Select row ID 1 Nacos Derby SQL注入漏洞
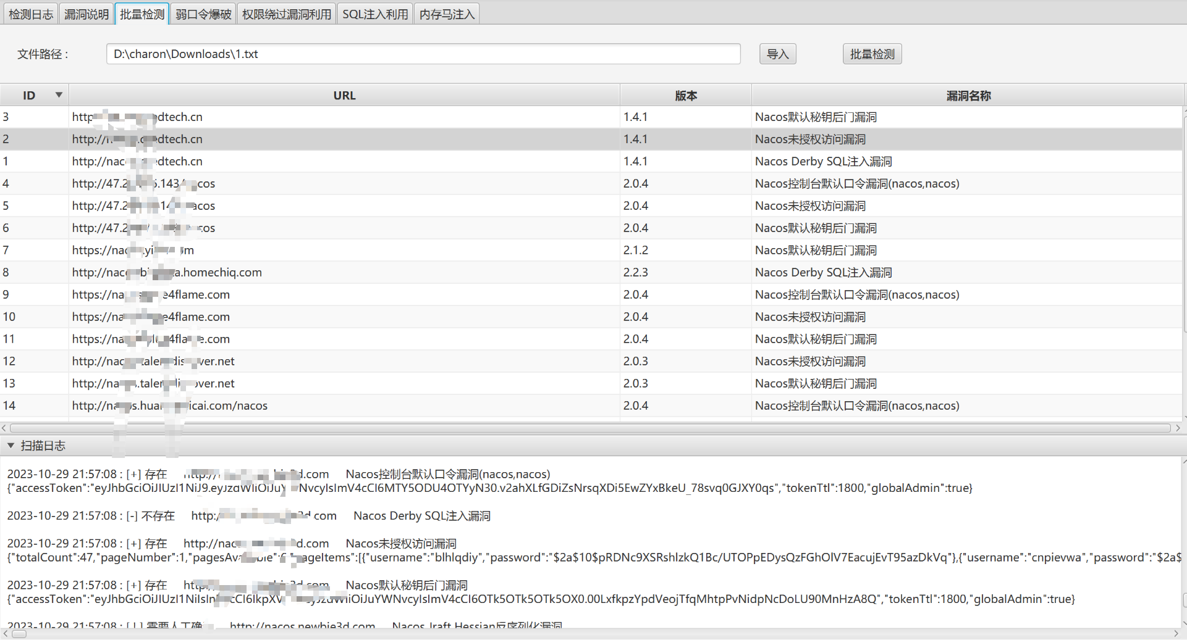The width and height of the screenshot is (1187, 640). [x=591, y=161]
